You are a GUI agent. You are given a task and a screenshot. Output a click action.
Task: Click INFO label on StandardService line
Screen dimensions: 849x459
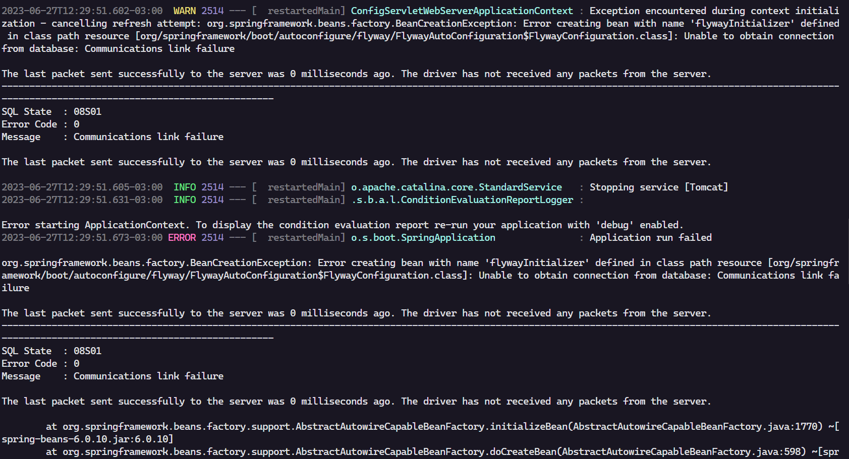click(185, 187)
